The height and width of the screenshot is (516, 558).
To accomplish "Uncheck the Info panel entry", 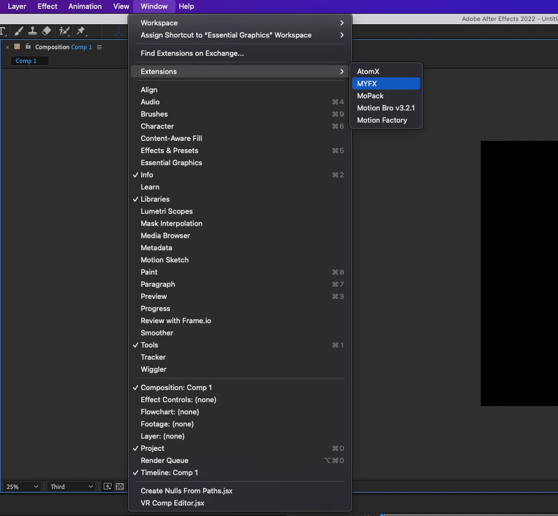I will 240,175.
